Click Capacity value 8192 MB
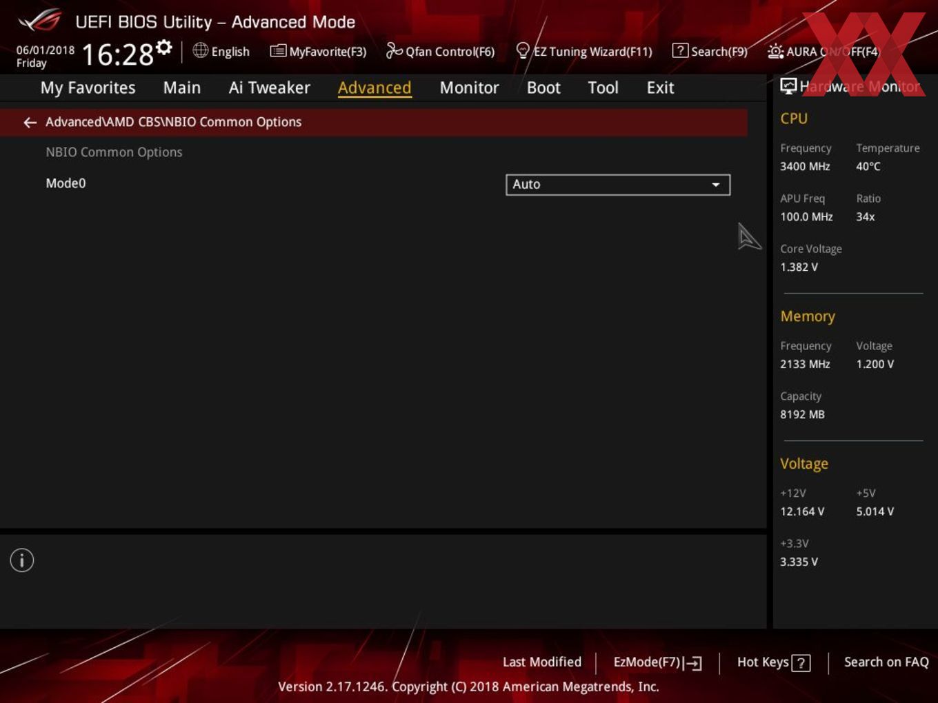Image resolution: width=938 pixels, height=703 pixels. [x=802, y=415]
